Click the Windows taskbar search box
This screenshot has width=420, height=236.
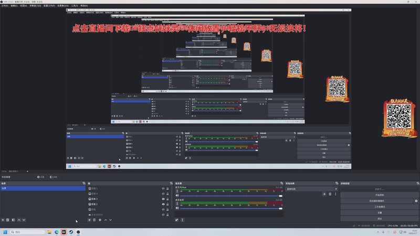(x=28, y=232)
